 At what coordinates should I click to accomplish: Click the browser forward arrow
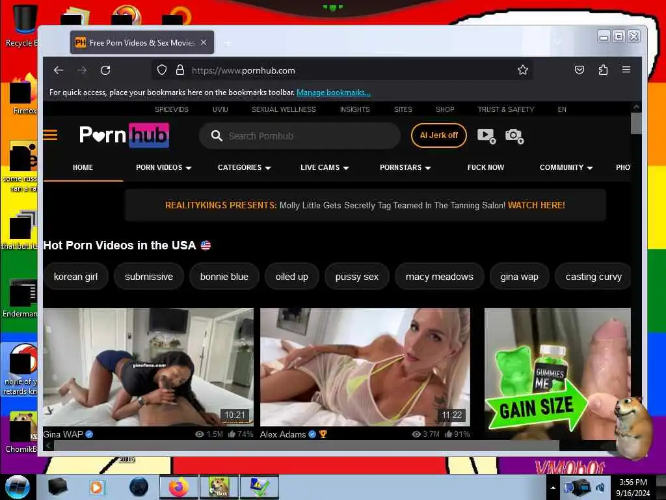[x=83, y=70]
